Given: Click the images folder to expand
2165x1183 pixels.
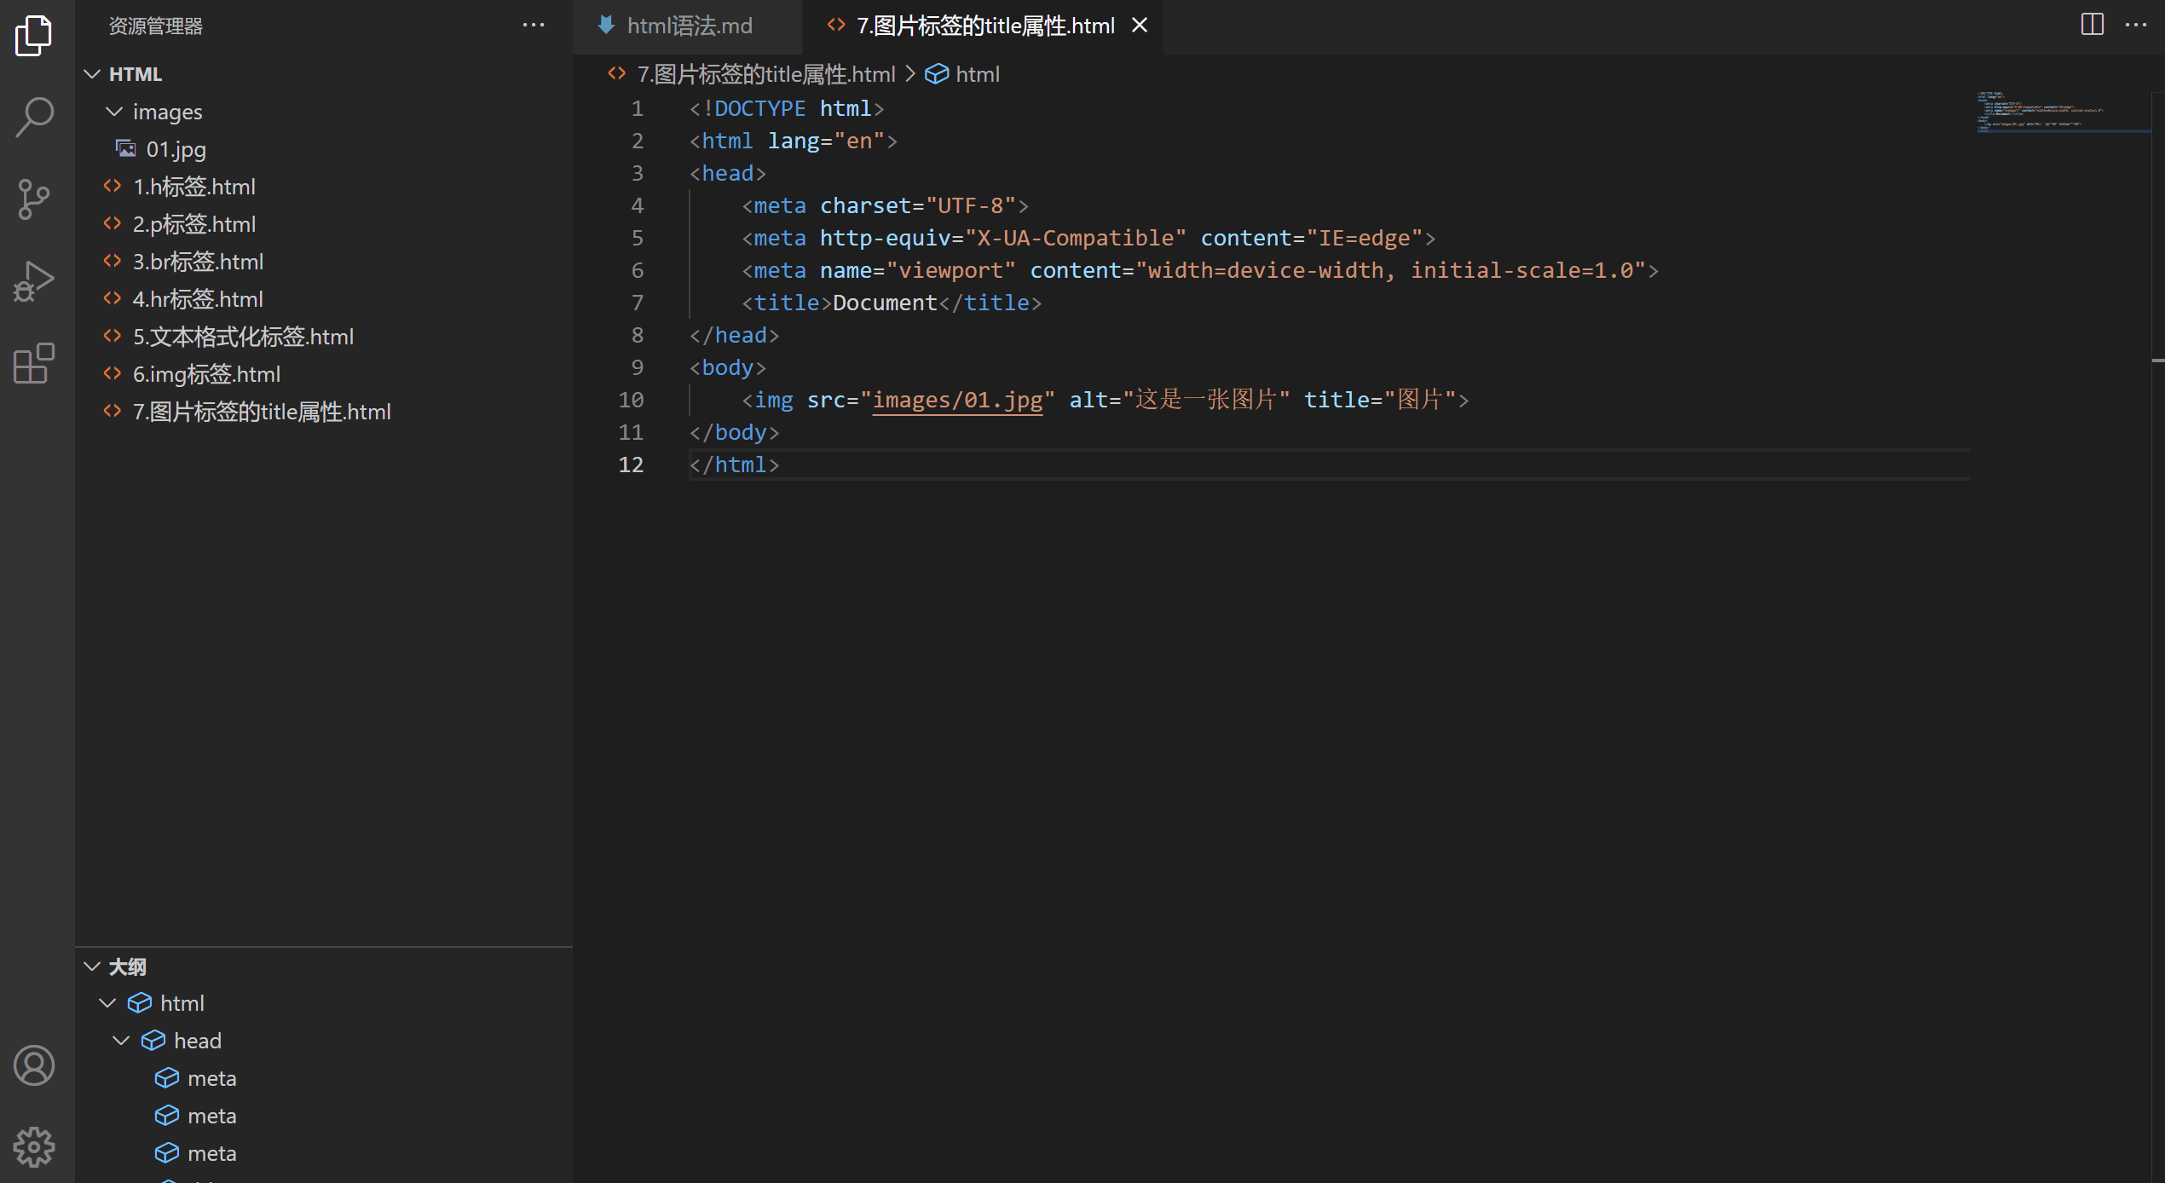Looking at the screenshot, I should pos(165,109).
